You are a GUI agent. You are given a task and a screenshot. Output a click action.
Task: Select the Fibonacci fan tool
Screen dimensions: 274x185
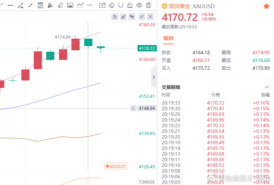(50, 5)
